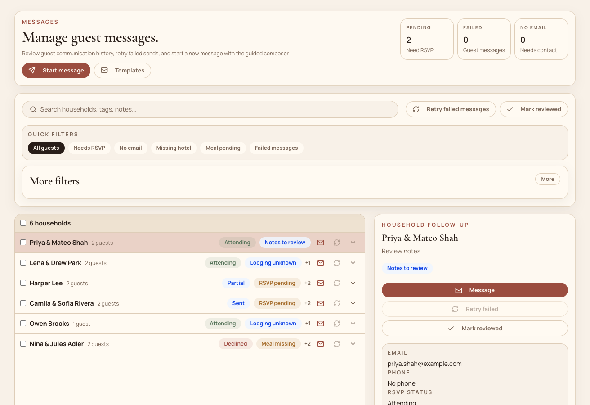The height and width of the screenshot is (405, 590).
Task: Click the Meal missing tag in Nina's row
Action: tap(278, 344)
